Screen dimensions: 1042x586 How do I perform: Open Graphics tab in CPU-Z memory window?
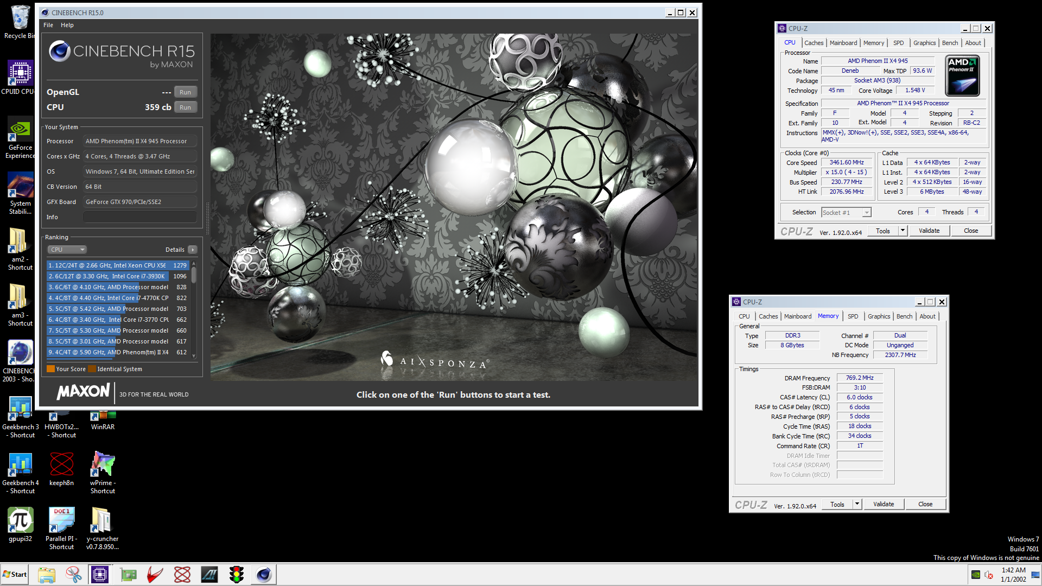pyautogui.click(x=879, y=316)
